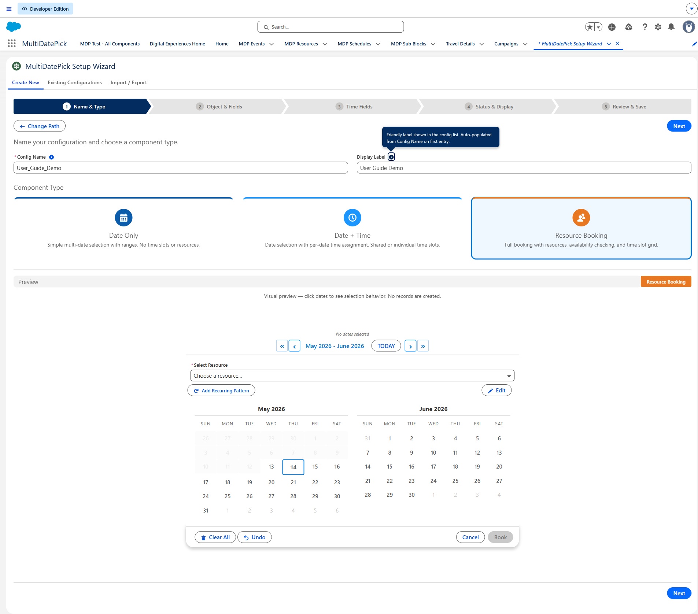
Task: Open the Home nav item
Action: pos(222,44)
